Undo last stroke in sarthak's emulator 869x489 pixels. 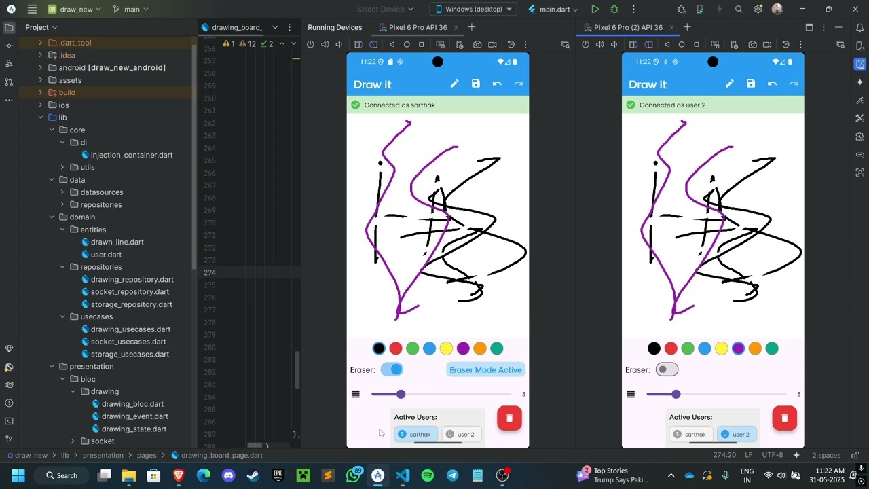pos(497,84)
